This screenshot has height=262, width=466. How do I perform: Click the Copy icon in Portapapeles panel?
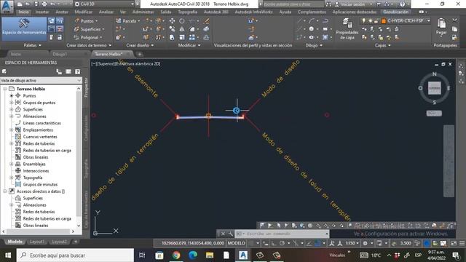click(454, 29)
